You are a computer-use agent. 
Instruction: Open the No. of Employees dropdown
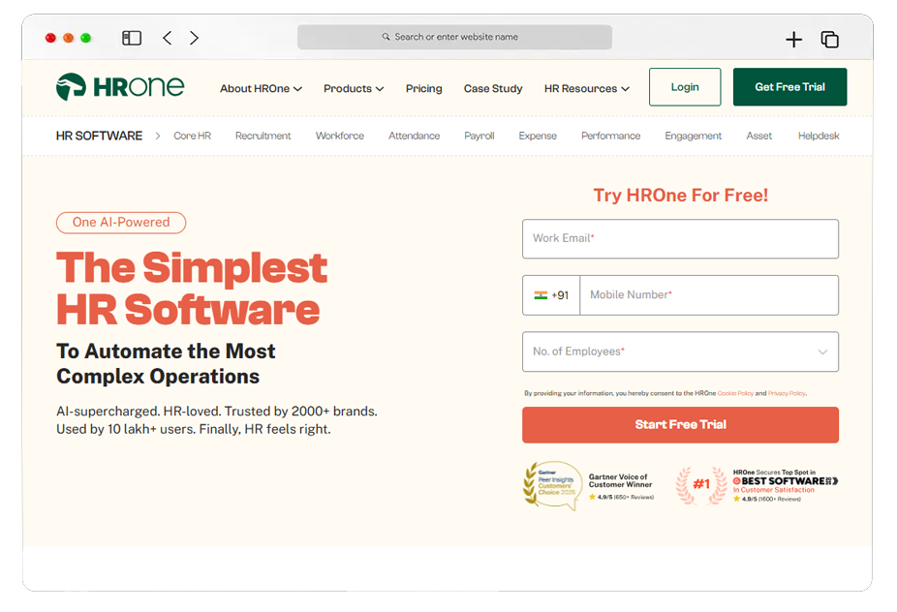click(680, 352)
